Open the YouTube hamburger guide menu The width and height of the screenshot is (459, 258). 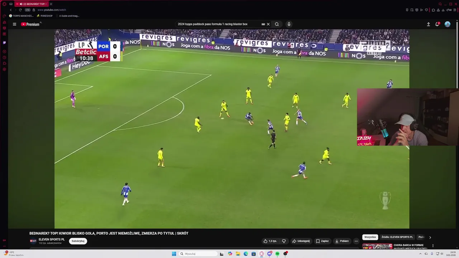pos(14,24)
